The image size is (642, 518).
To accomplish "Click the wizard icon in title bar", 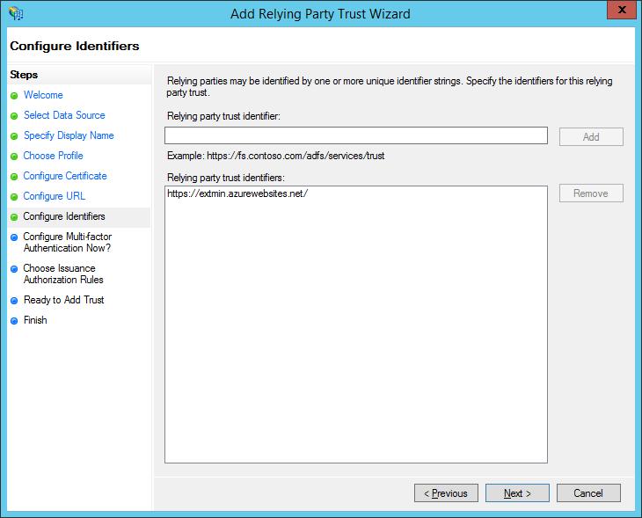I will 15,13.
